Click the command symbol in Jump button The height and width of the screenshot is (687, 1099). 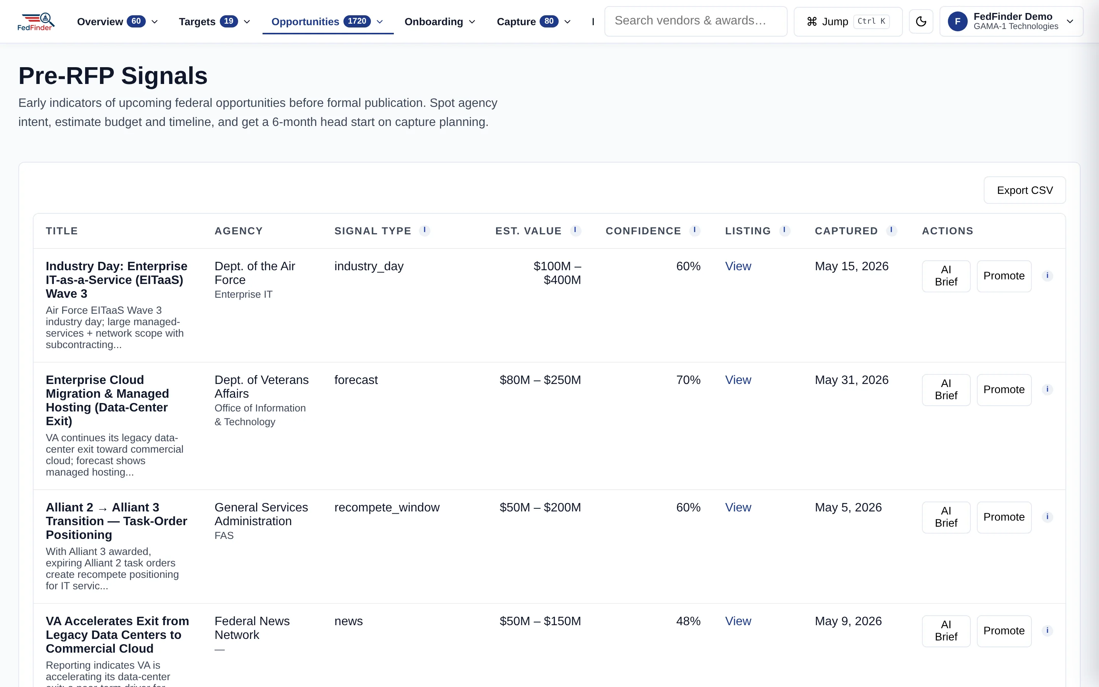812,21
